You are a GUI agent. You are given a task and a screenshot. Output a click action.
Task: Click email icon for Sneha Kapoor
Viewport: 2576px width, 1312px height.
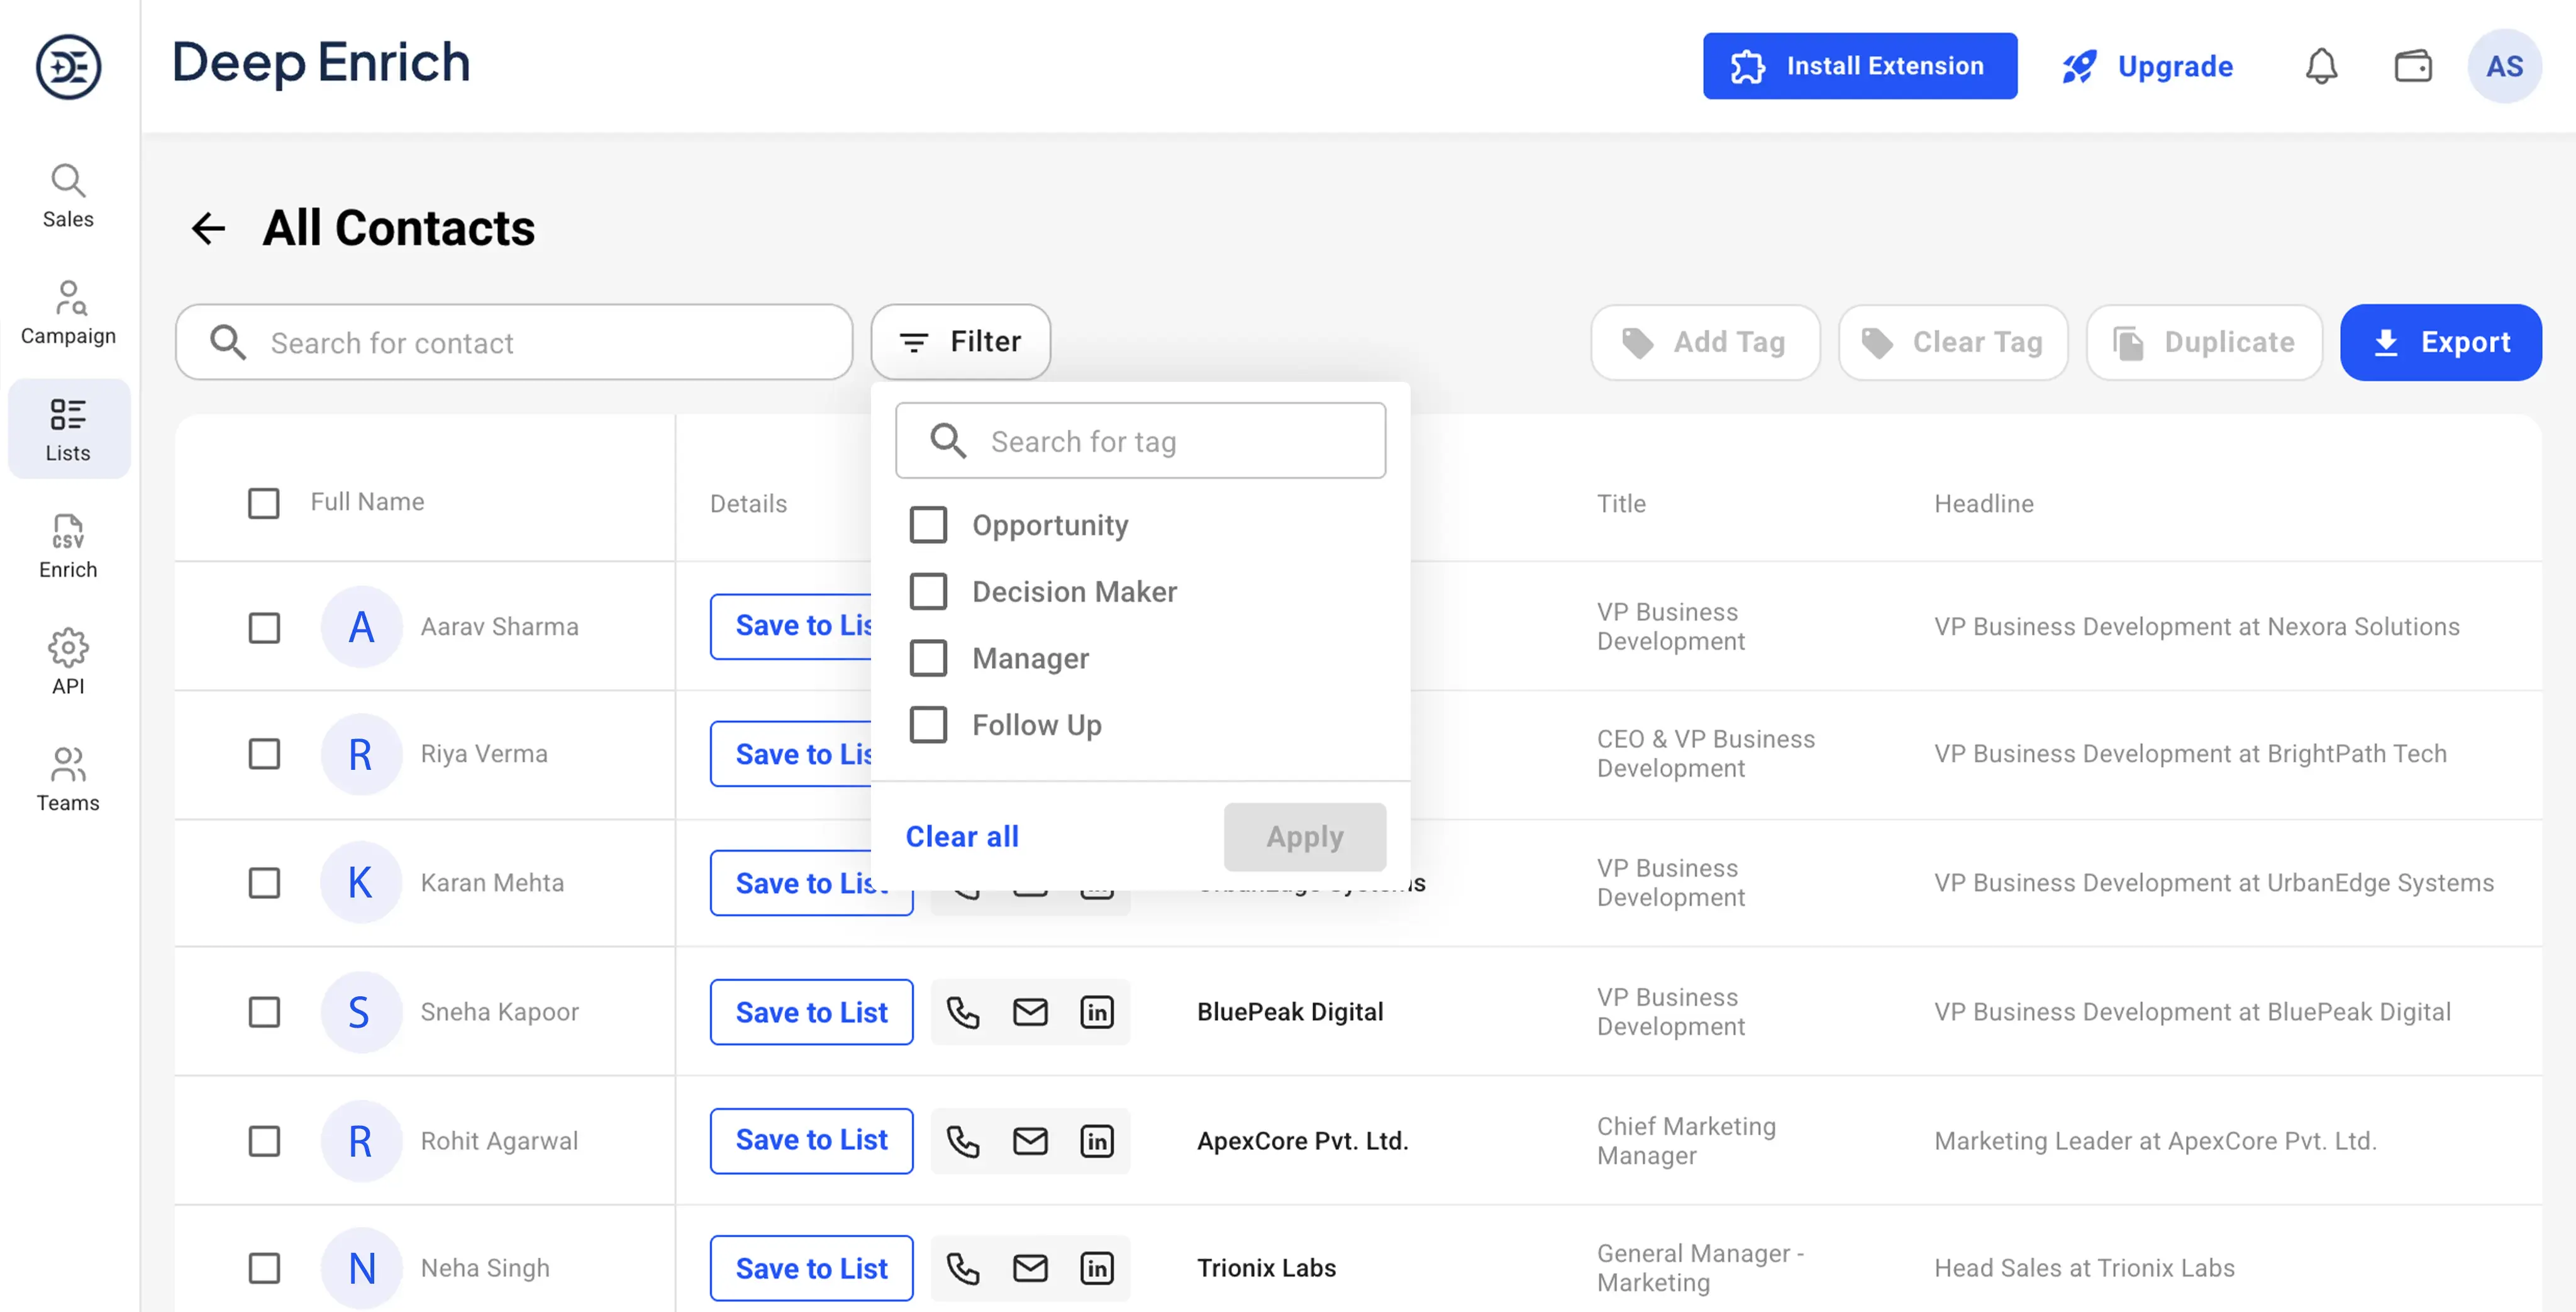coord(1030,1012)
